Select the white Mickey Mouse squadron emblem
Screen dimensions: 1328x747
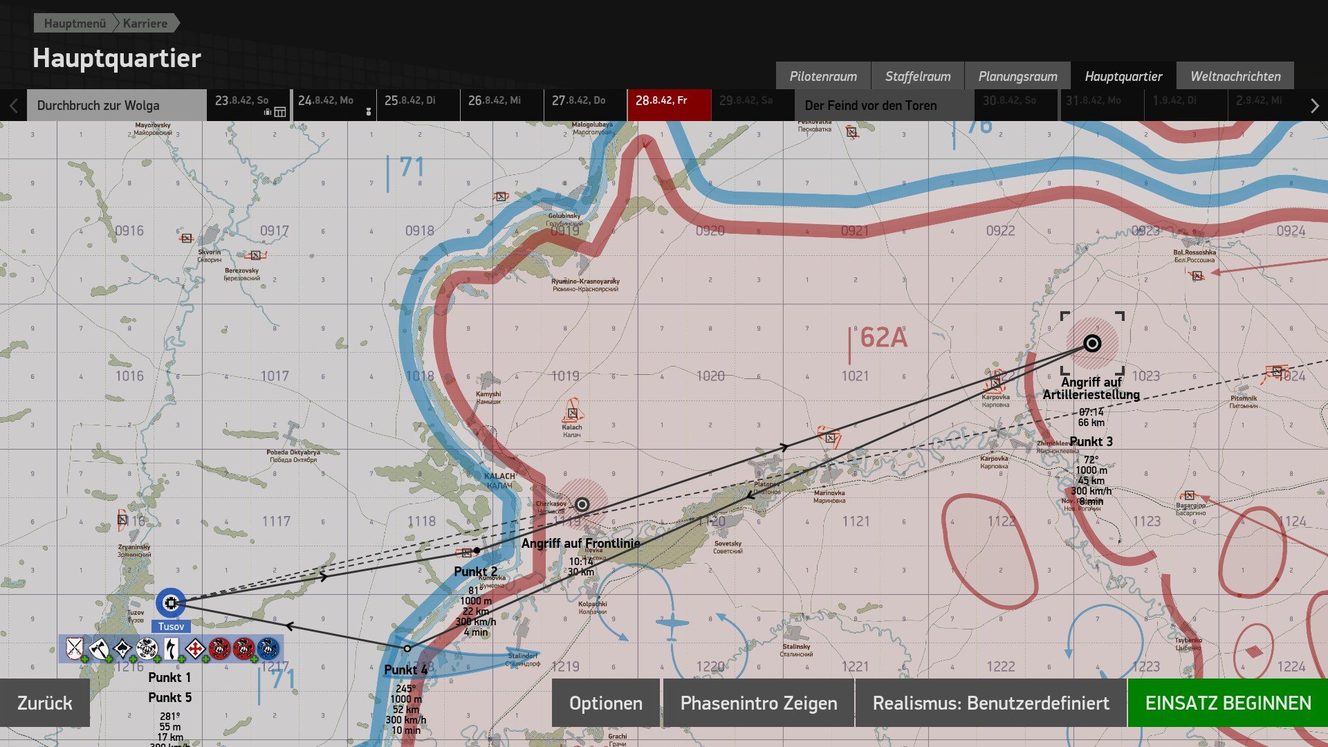(x=147, y=649)
